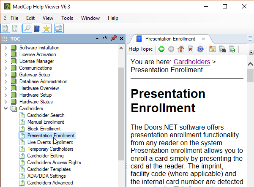254x187 pixels.
Task: Go to the Home topic
Action: pos(181,49)
